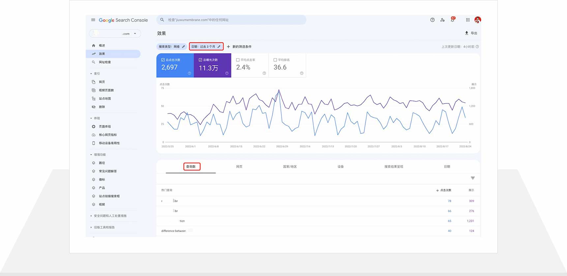Open users and permissions icon
The width and height of the screenshot is (567, 276).
tap(442, 20)
